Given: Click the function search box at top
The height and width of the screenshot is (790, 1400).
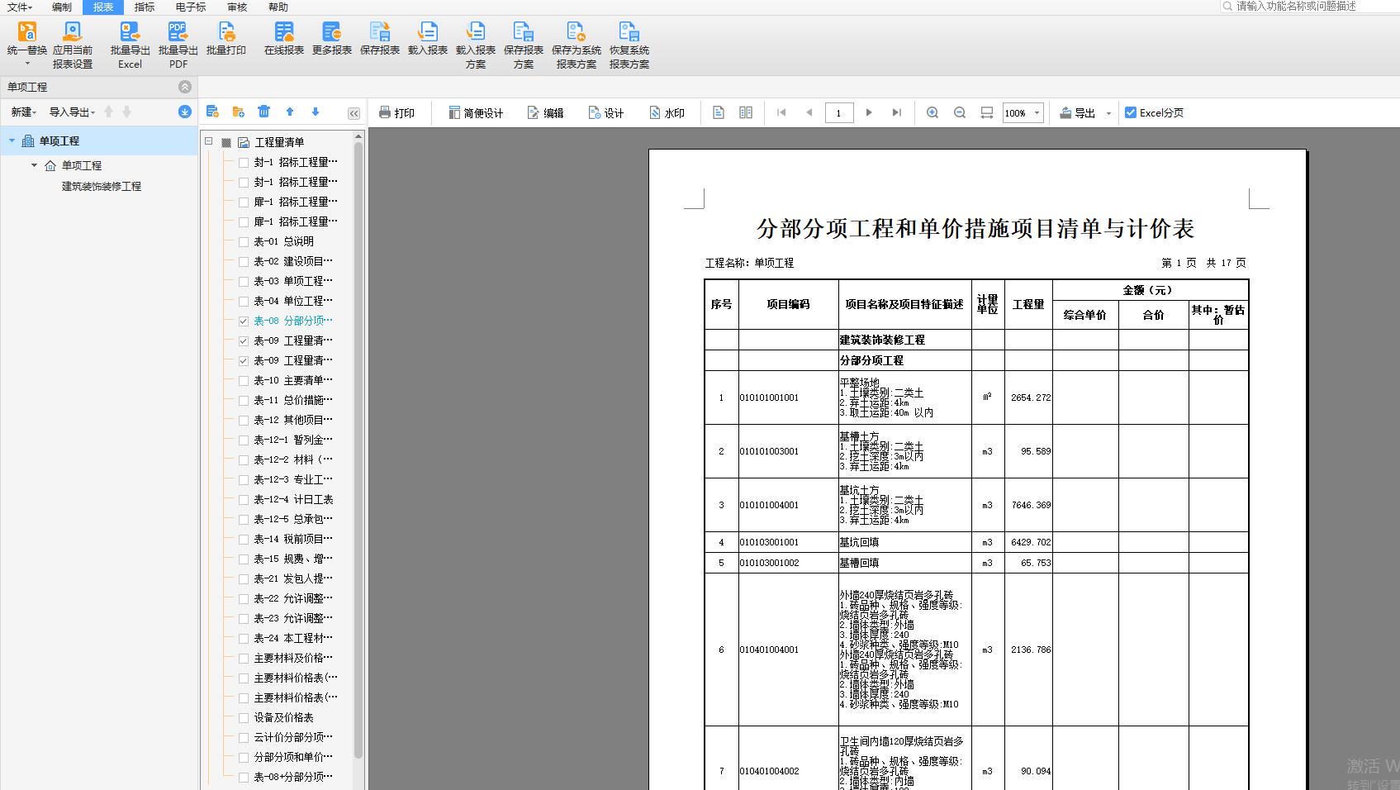Looking at the screenshot, I should 1309,6.
